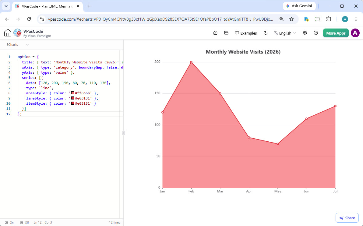The image size is (363, 226).
Task: Click the small home icon in top toolbar
Action: tap(215, 33)
